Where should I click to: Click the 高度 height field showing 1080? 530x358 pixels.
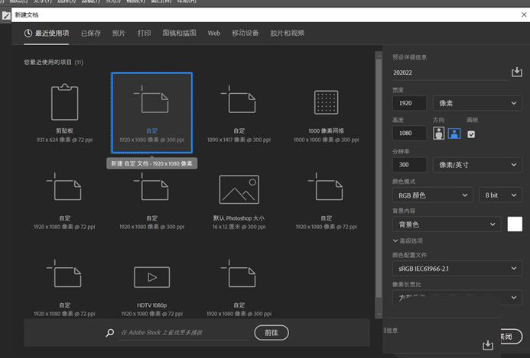click(409, 134)
